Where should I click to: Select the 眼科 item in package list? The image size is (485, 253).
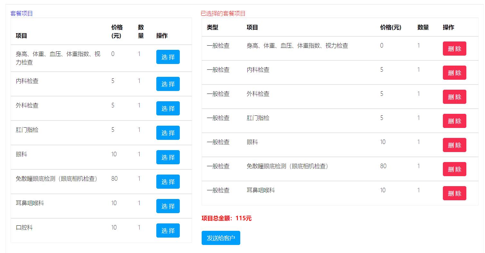click(x=168, y=157)
